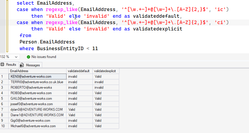Image resolution: width=249 pixels, height=133 pixels.
Task: Click BusinessEntityID in the where clause
Action: click(60, 48)
